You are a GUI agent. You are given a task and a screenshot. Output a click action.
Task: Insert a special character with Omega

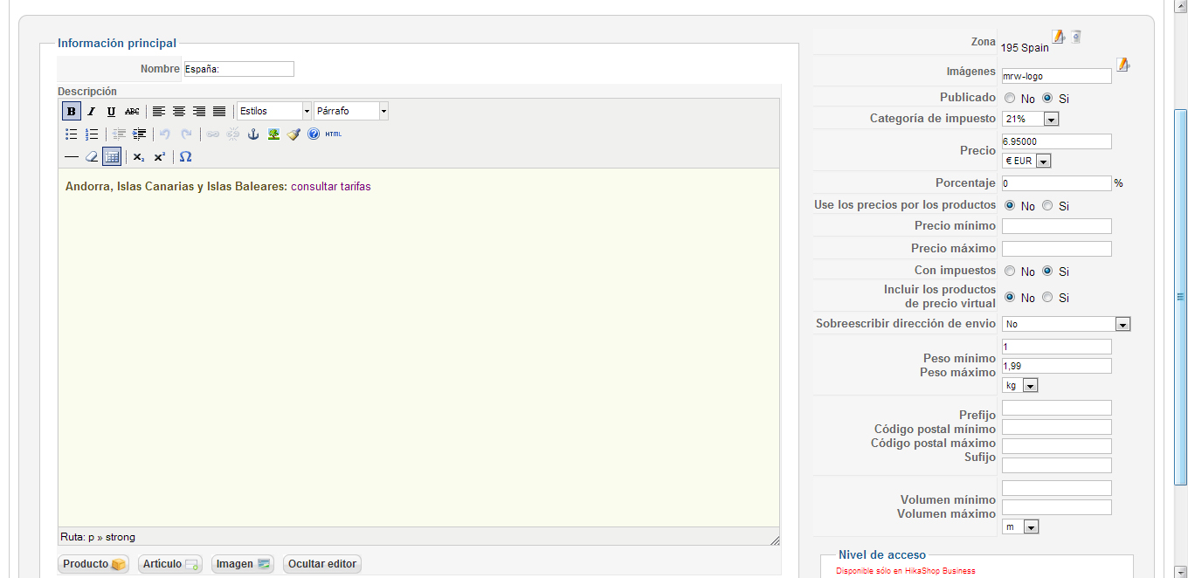[185, 157]
